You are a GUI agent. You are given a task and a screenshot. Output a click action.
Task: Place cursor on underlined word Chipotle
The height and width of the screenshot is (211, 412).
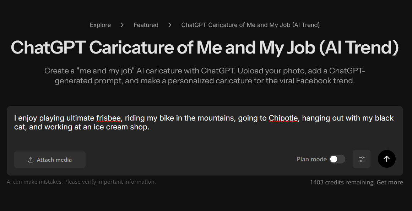283,118
